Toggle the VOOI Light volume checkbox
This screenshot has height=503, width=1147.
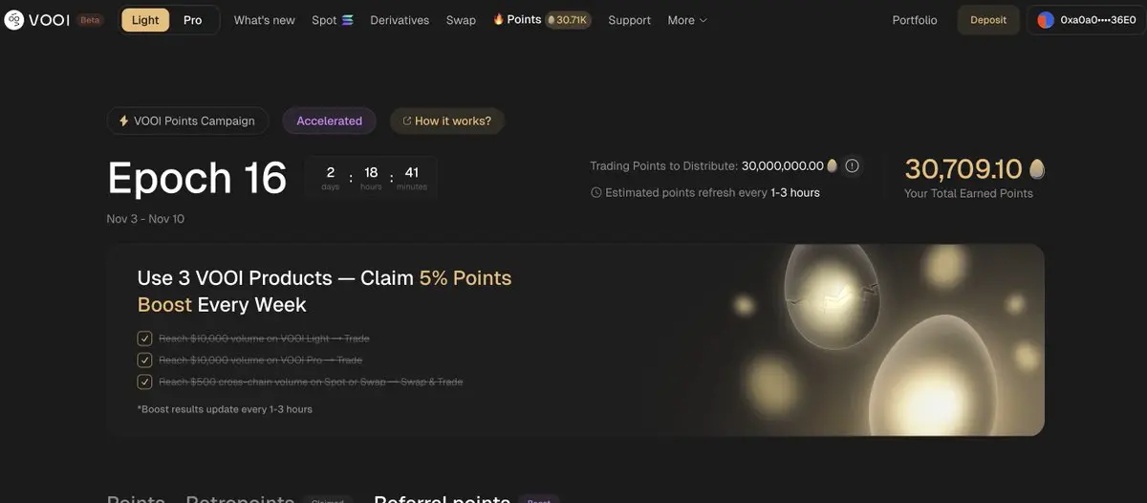pos(145,339)
